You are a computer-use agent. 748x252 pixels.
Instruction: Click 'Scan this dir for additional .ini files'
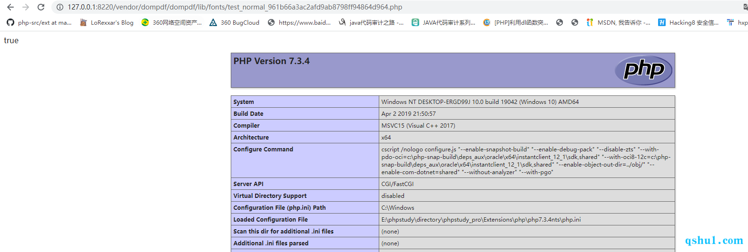284,231
